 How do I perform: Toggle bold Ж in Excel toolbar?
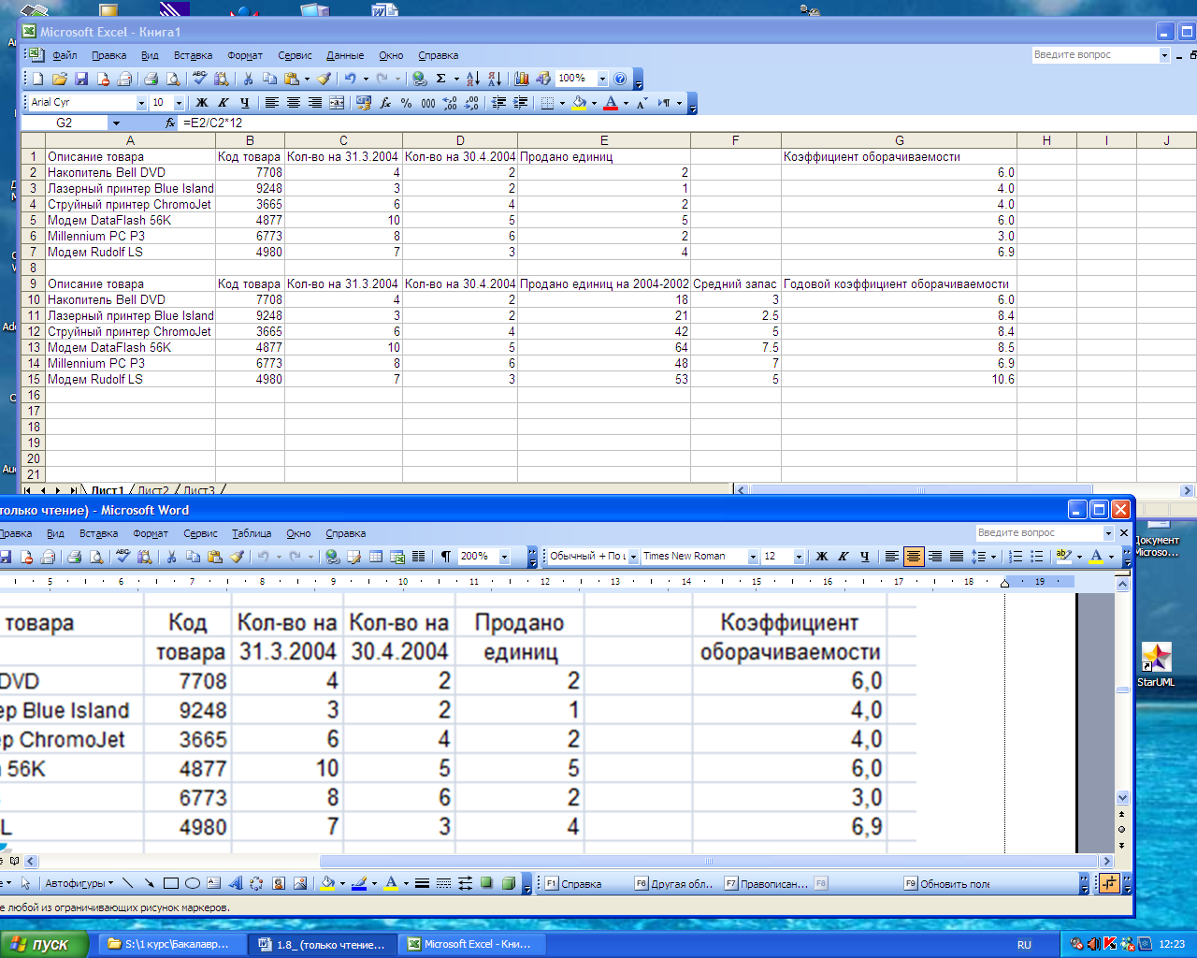pos(201,103)
